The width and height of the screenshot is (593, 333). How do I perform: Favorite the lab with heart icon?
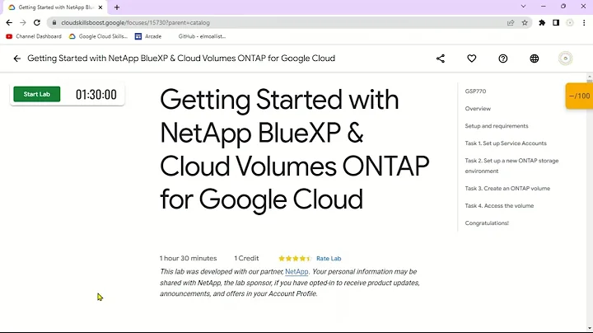(x=472, y=59)
